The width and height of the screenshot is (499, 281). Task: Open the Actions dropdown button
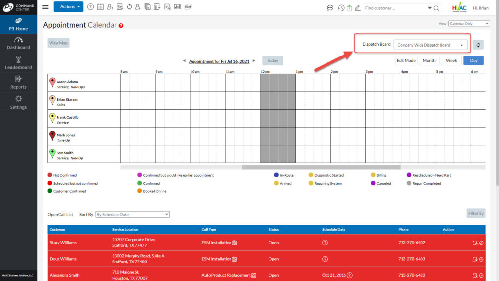[68, 7]
